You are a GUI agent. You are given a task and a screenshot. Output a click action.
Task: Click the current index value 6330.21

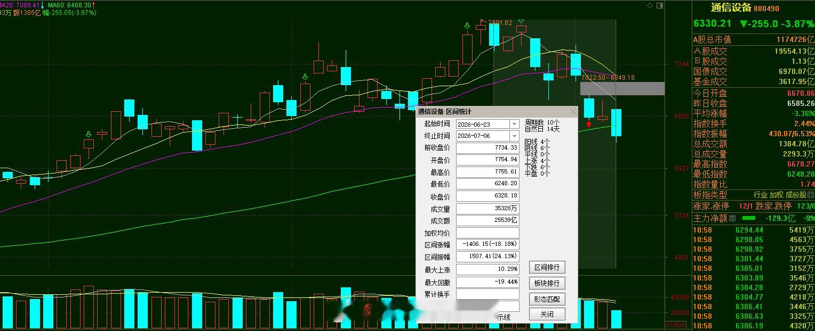712,23
